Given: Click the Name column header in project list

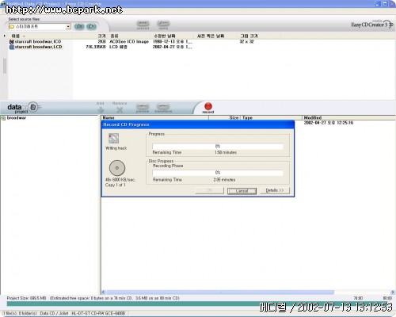Looking at the screenshot, I should (x=155, y=117).
